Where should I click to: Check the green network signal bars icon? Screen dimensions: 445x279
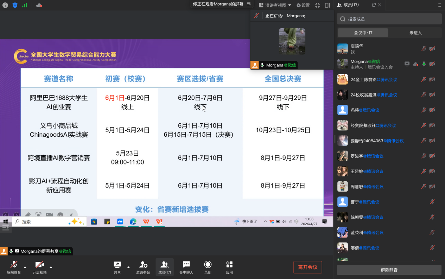[x=25, y=5]
